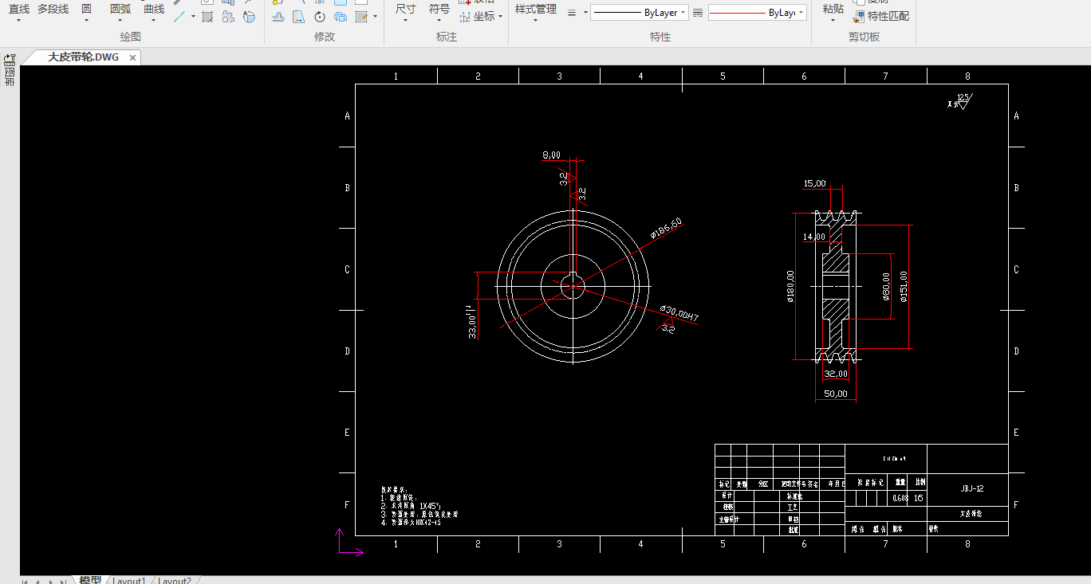Click the 绘图 panel label
Image resolution: width=1091 pixels, height=584 pixels.
click(x=131, y=37)
